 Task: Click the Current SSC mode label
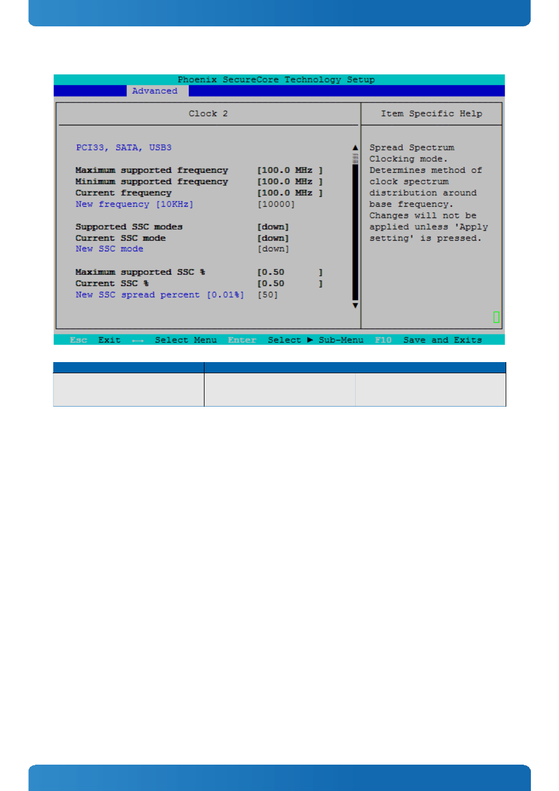pos(121,238)
